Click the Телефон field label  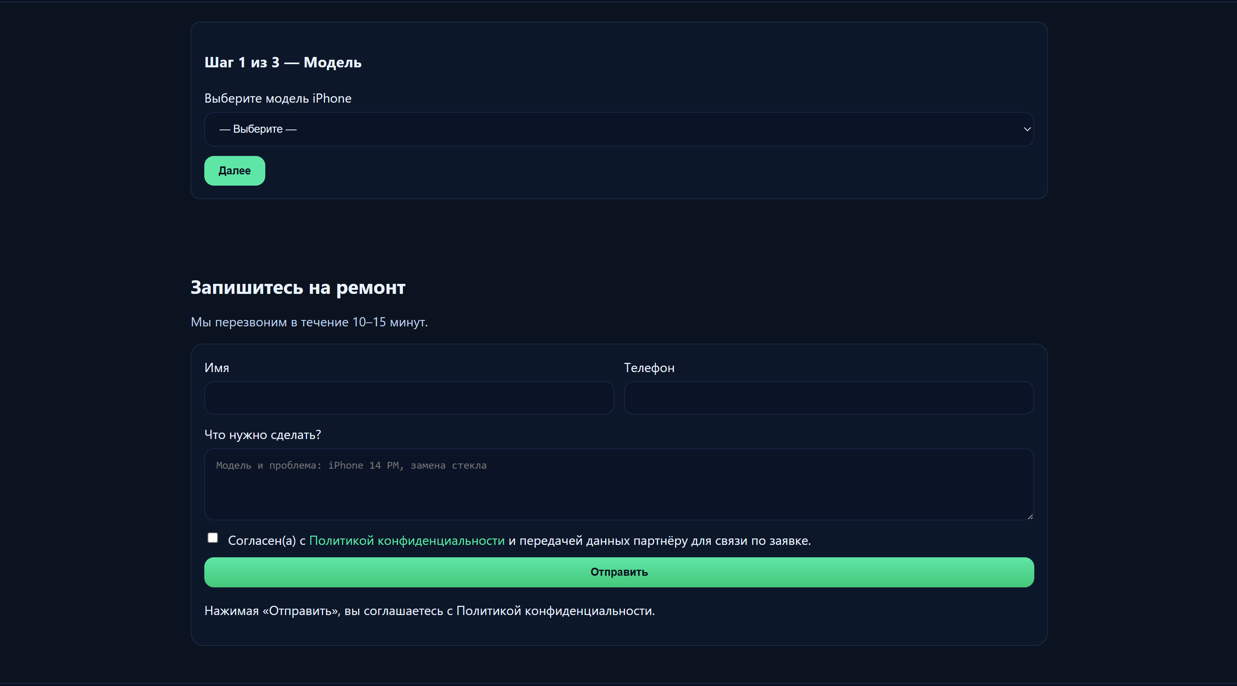[649, 368]
